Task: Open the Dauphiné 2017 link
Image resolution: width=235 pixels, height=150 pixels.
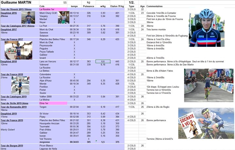Action: click(9, 29)
